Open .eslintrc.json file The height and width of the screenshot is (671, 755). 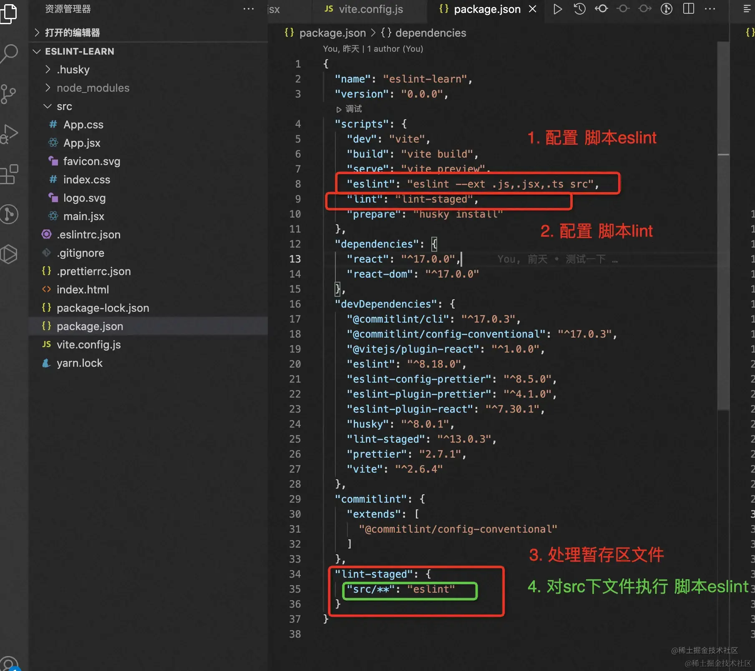(x=148, y=235)
